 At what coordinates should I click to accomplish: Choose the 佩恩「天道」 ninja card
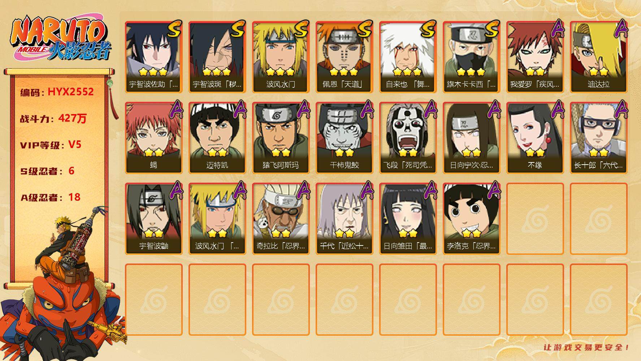[344, 57]
